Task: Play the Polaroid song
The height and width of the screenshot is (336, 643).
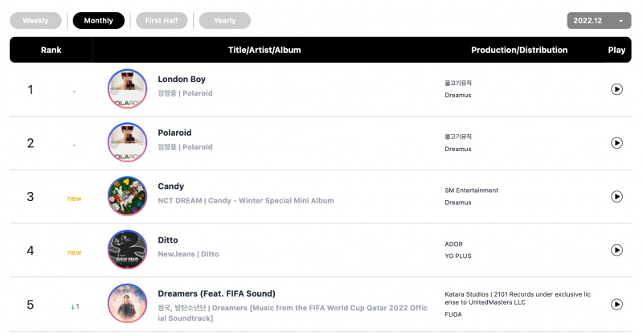Action: [616, 143]
